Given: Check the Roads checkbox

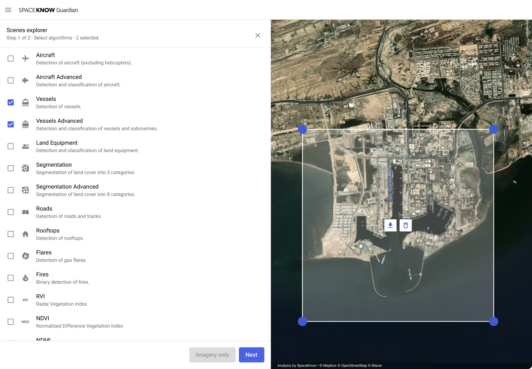Looking at the screenshot, I should coord(11,212).
